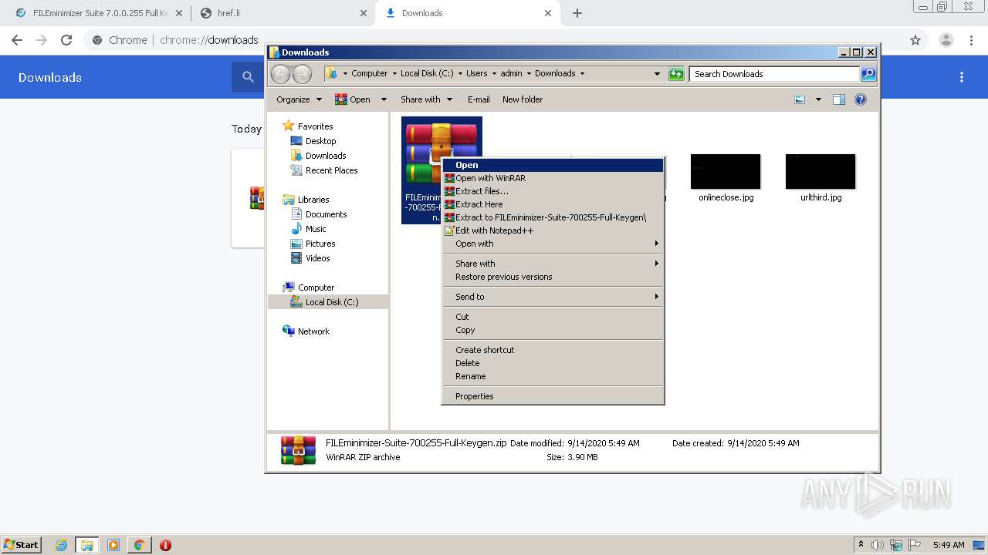Click Local Disk (C:) breadcrumb segment
This screenshot has width=988, height=555.
[427, 74]
